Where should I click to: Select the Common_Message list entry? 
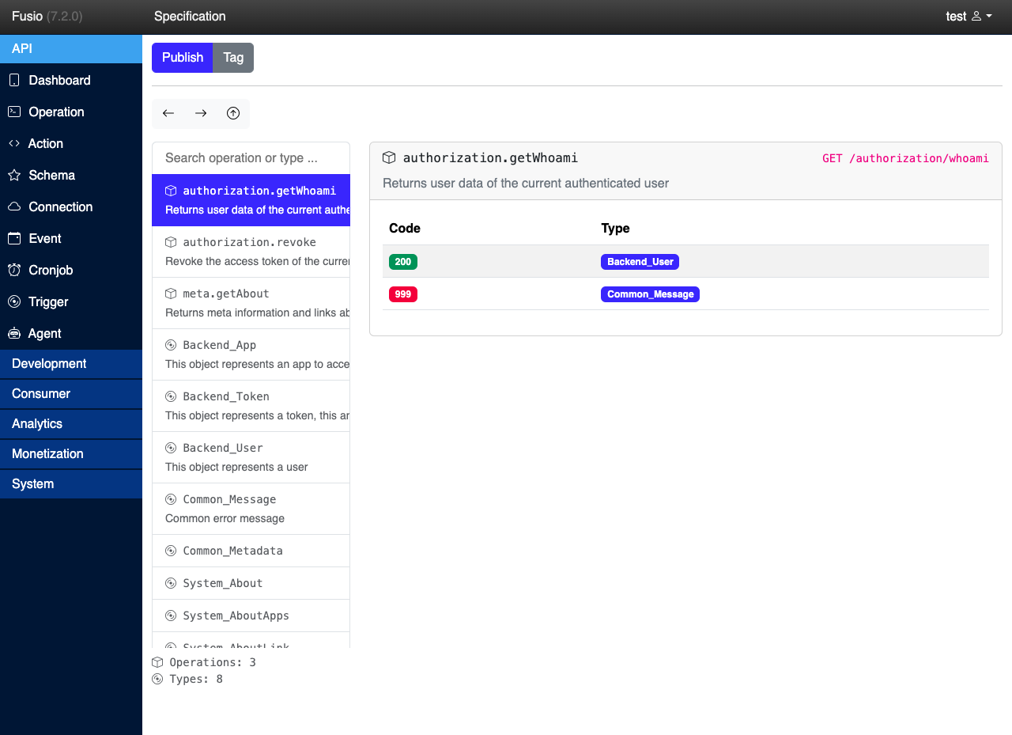point(251,509)
